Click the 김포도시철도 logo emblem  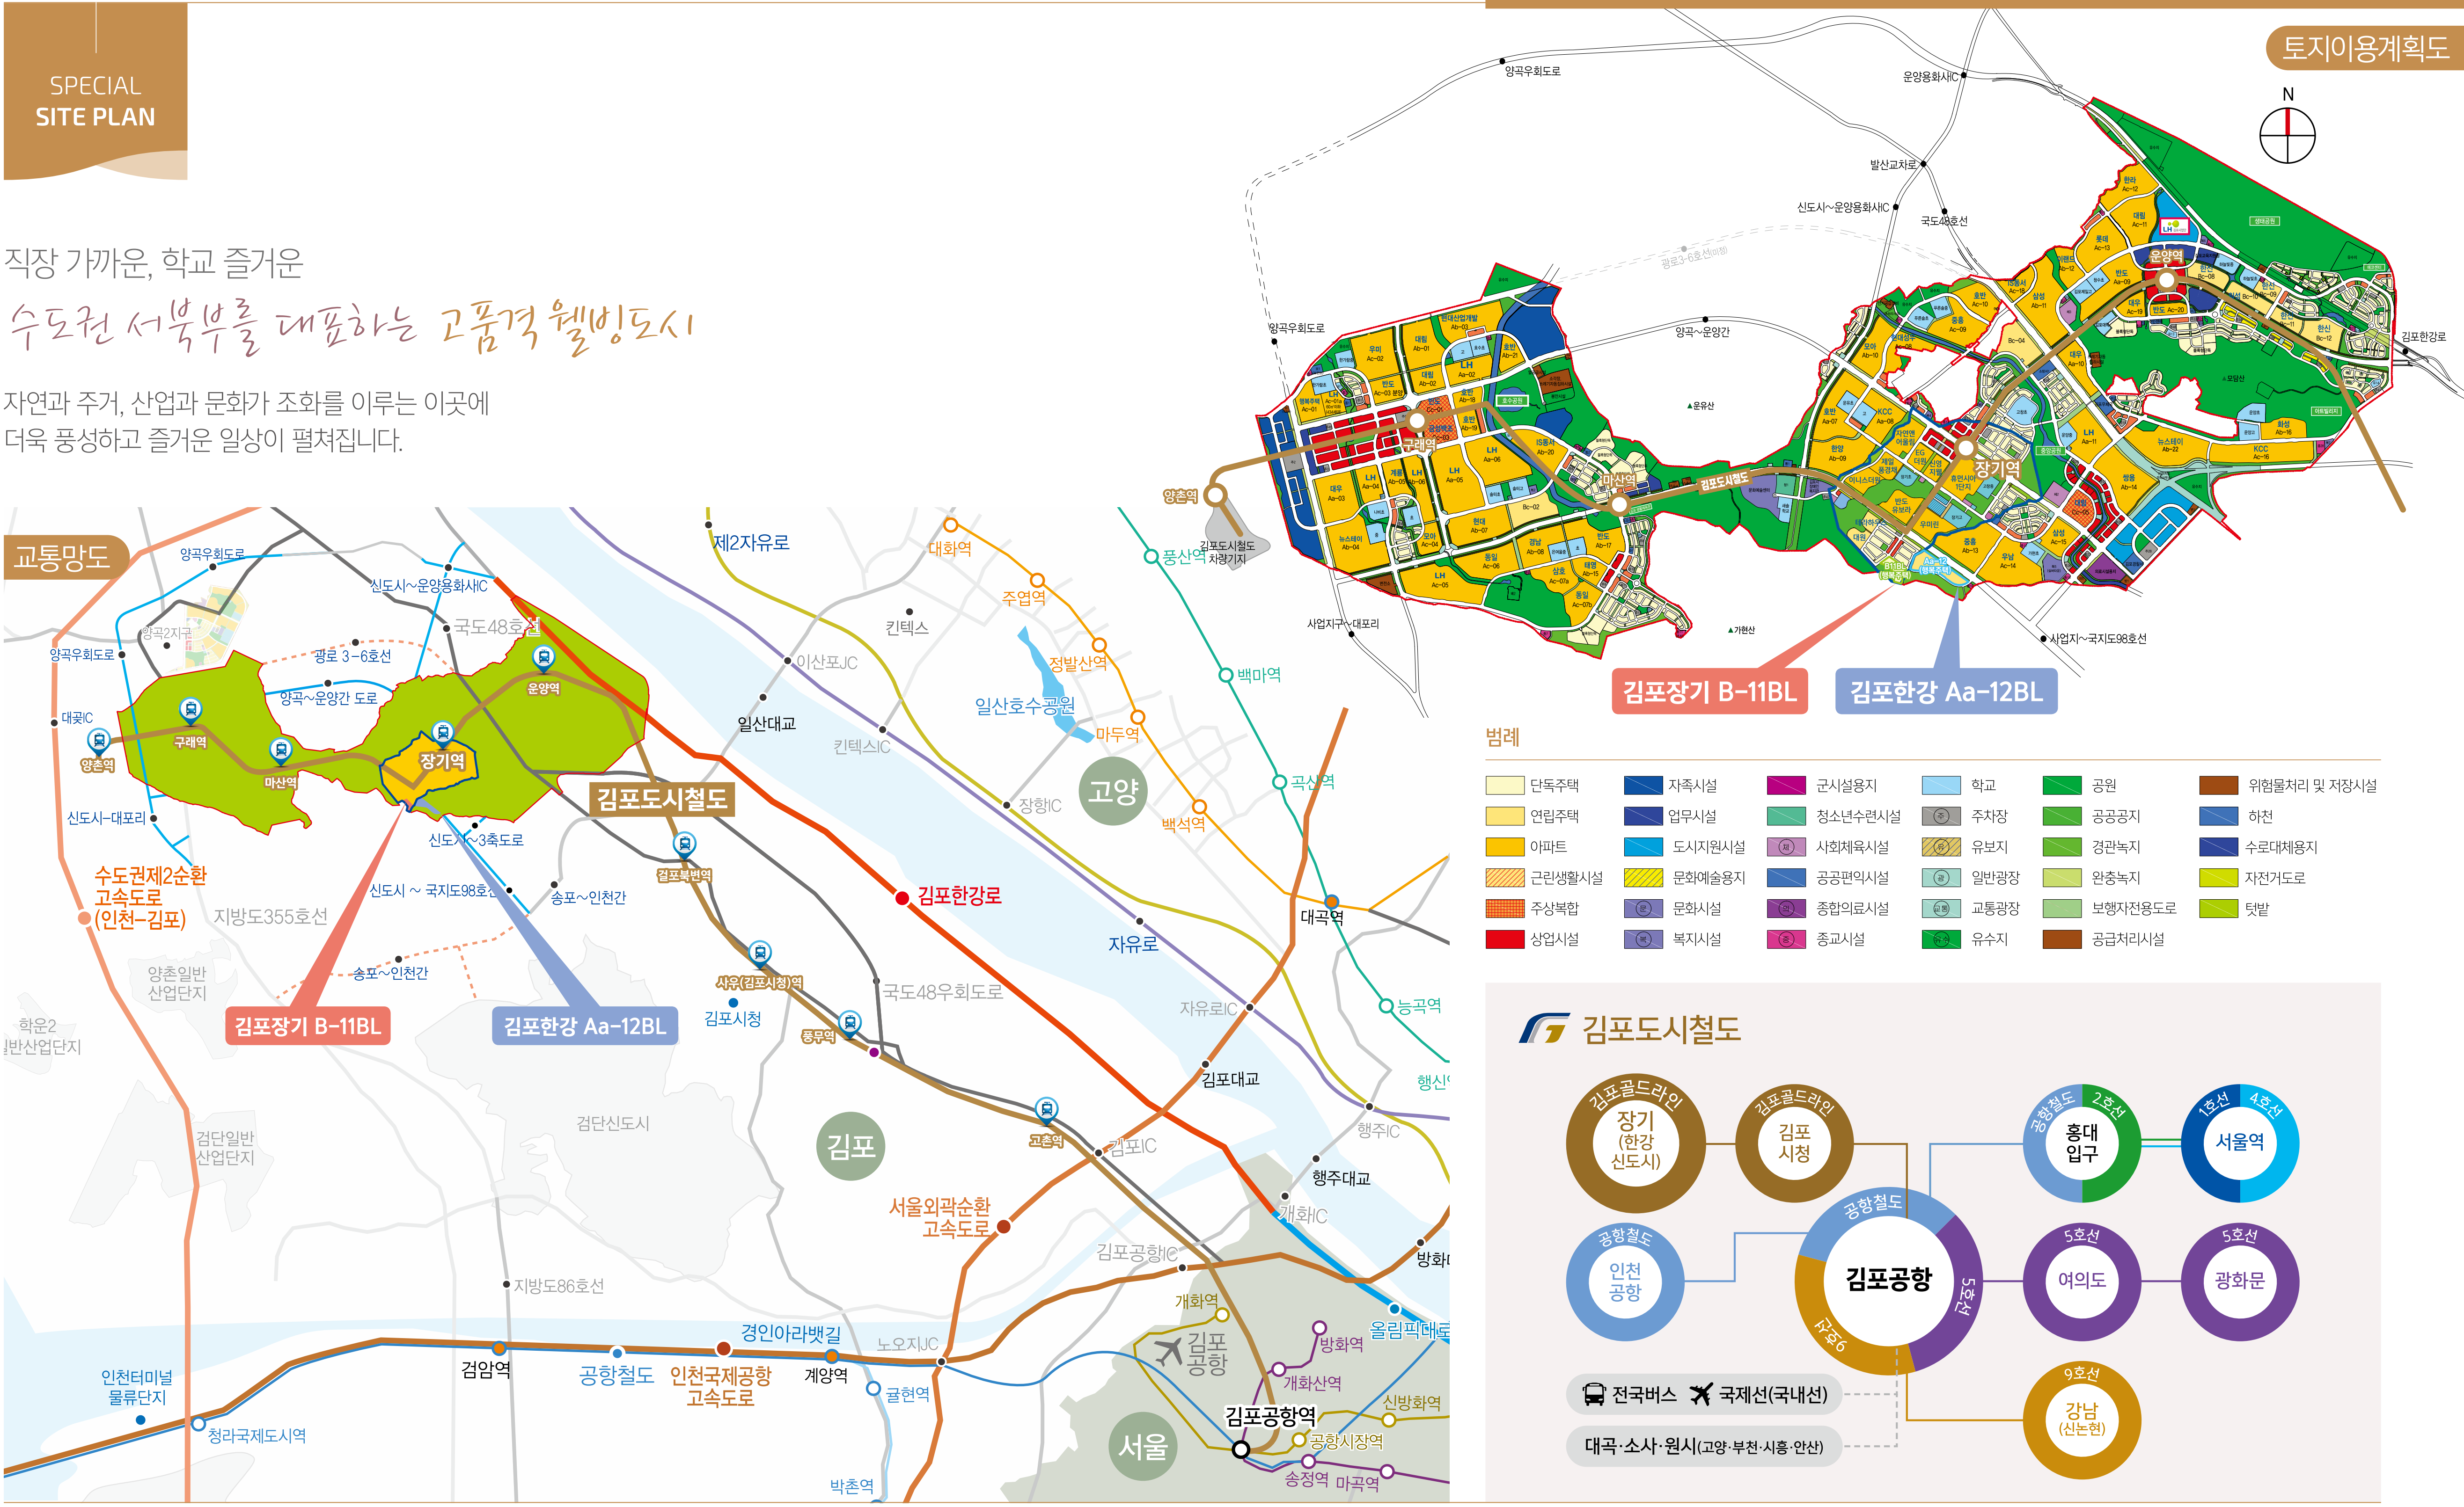(1544, 1029)
